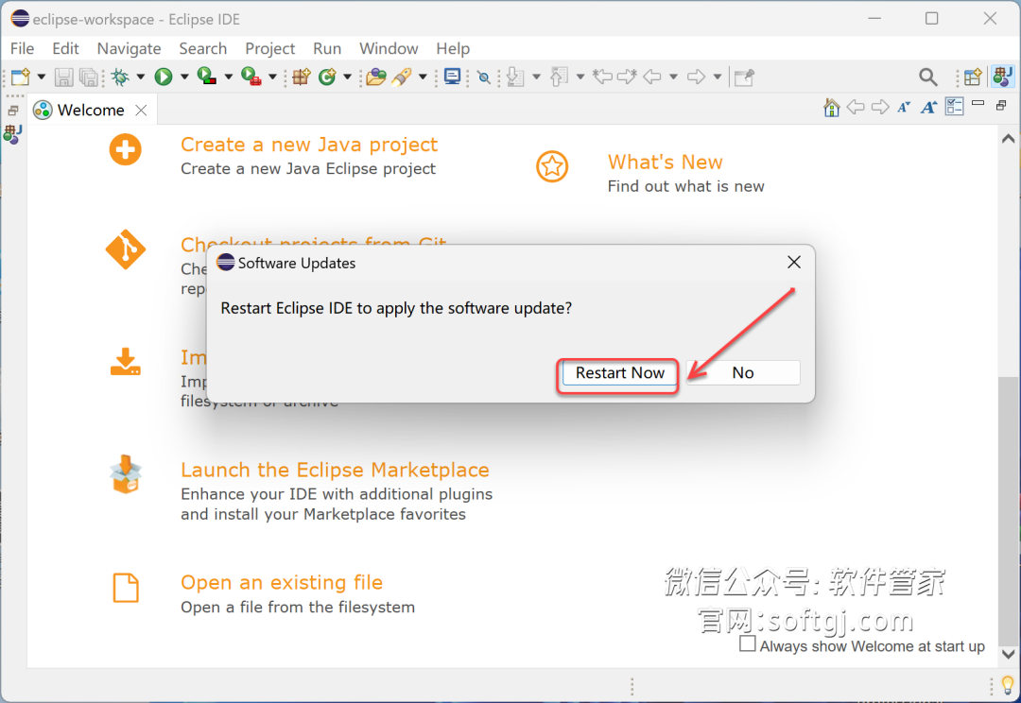Click the Run External Tools icon
The height and width of the screenshot is (703, 1021).
(251, 77)
